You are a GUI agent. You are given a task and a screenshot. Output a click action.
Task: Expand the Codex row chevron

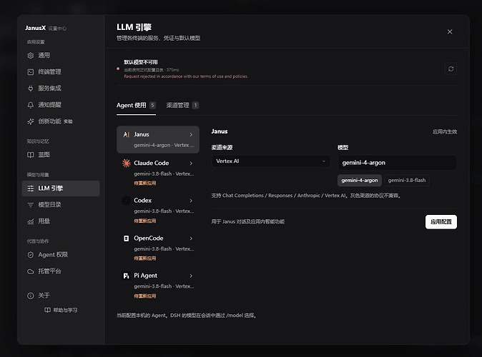(191, 201)
